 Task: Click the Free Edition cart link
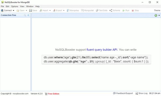[x=52, y=94]
